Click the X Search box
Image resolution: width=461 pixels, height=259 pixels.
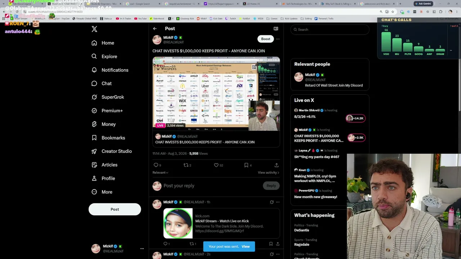click(x=330, y=29)
